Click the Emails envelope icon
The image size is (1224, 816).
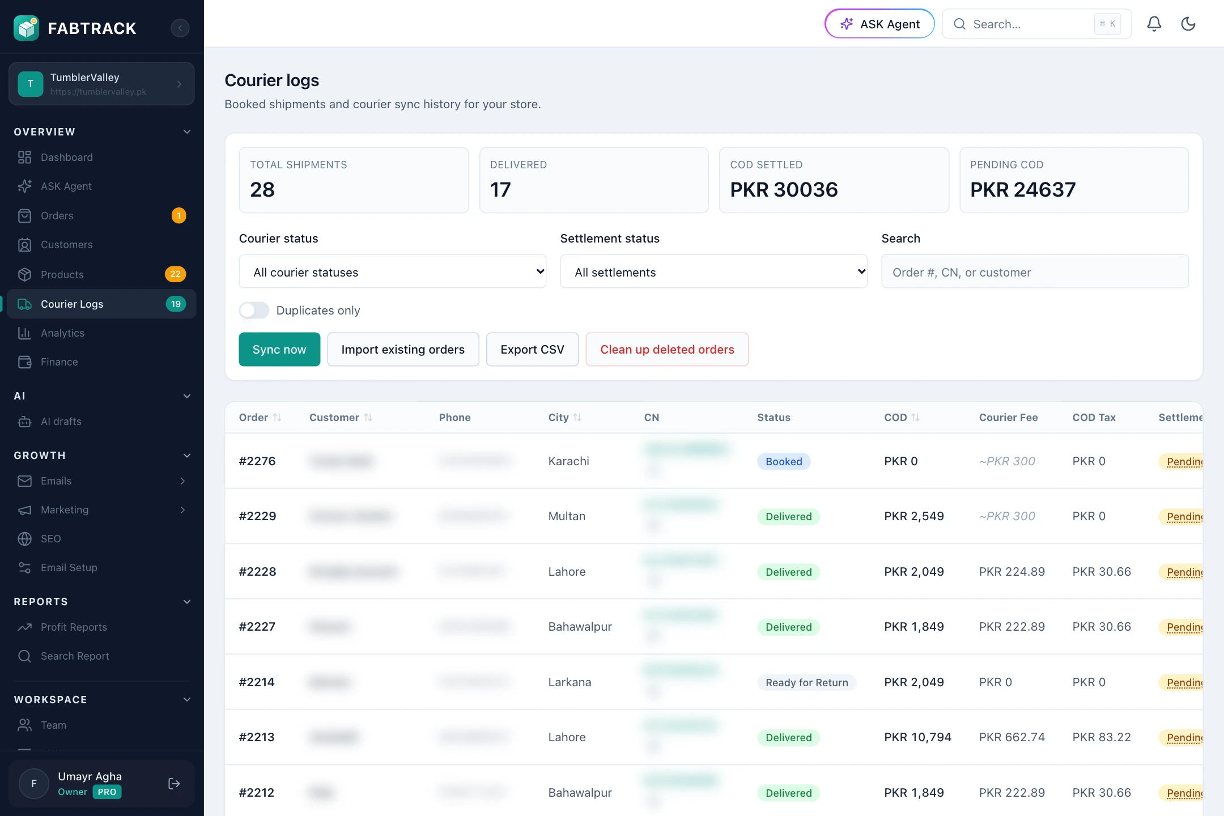(24, 481)
